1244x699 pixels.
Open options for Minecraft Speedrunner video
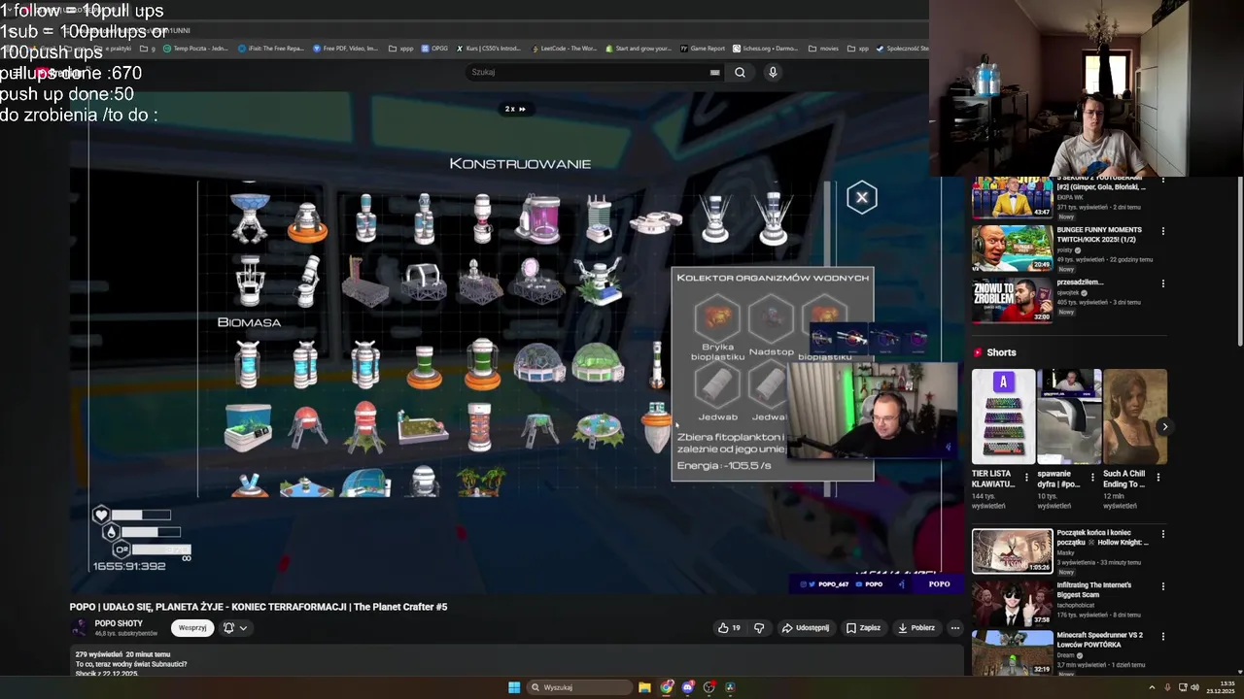[1163, 636]
